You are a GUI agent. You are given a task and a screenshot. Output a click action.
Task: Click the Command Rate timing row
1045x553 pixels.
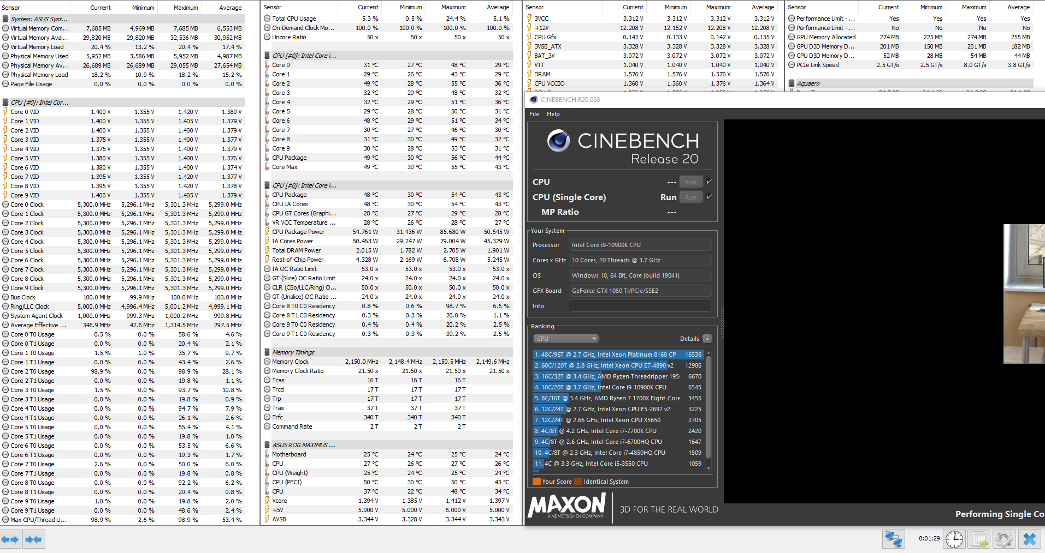[x=387, y=426]
